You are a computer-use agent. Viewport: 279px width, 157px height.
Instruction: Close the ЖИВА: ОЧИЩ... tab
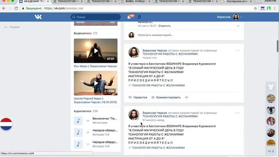149,1
